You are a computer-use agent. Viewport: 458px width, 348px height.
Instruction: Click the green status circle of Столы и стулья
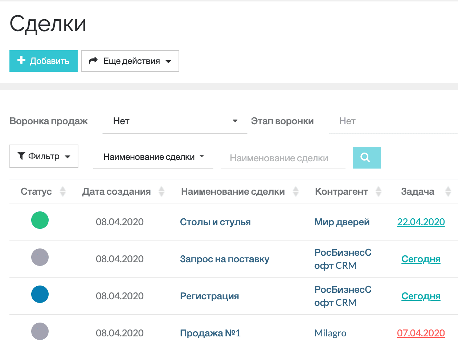pyautogui.click(x=40, y=220)
